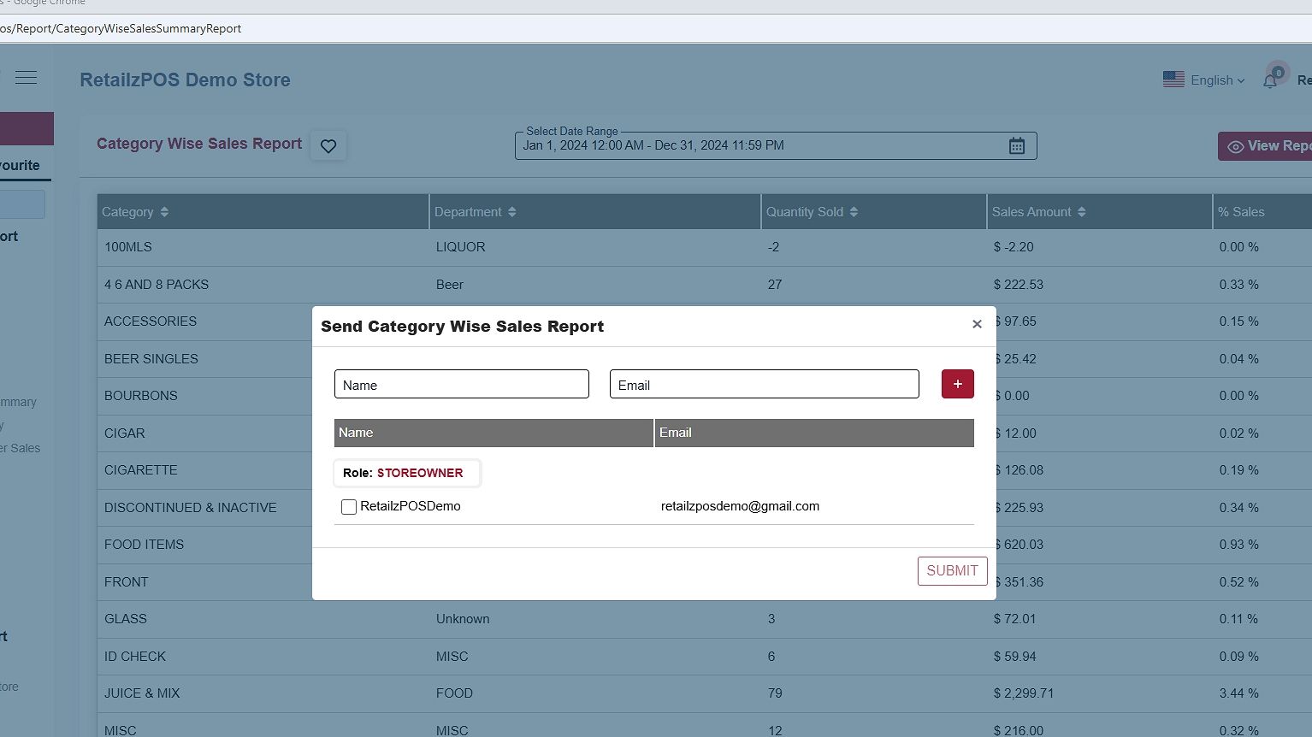1312x737 pixels.
Task: Check the RetailzPOSDemo recipient checkbox
Action: pos(349,507)
